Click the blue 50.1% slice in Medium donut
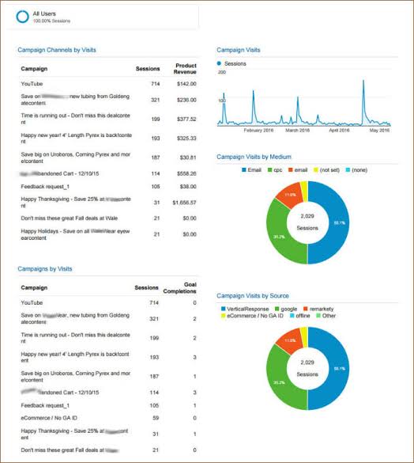Viewport: 414px width, 463px height. [x=339, y=222]
